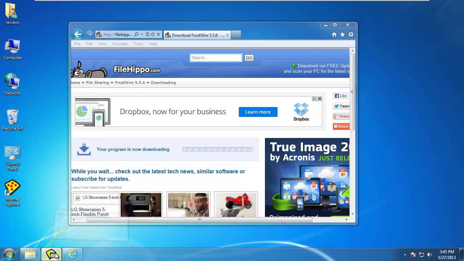Open Favorites star icon
Viewport: 464px width, 261px height.
tap(342, 35)
